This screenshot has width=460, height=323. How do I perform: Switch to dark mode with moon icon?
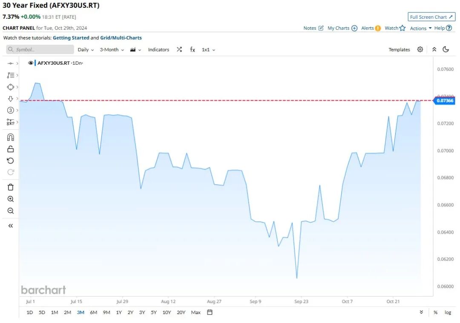coord(446,49)
